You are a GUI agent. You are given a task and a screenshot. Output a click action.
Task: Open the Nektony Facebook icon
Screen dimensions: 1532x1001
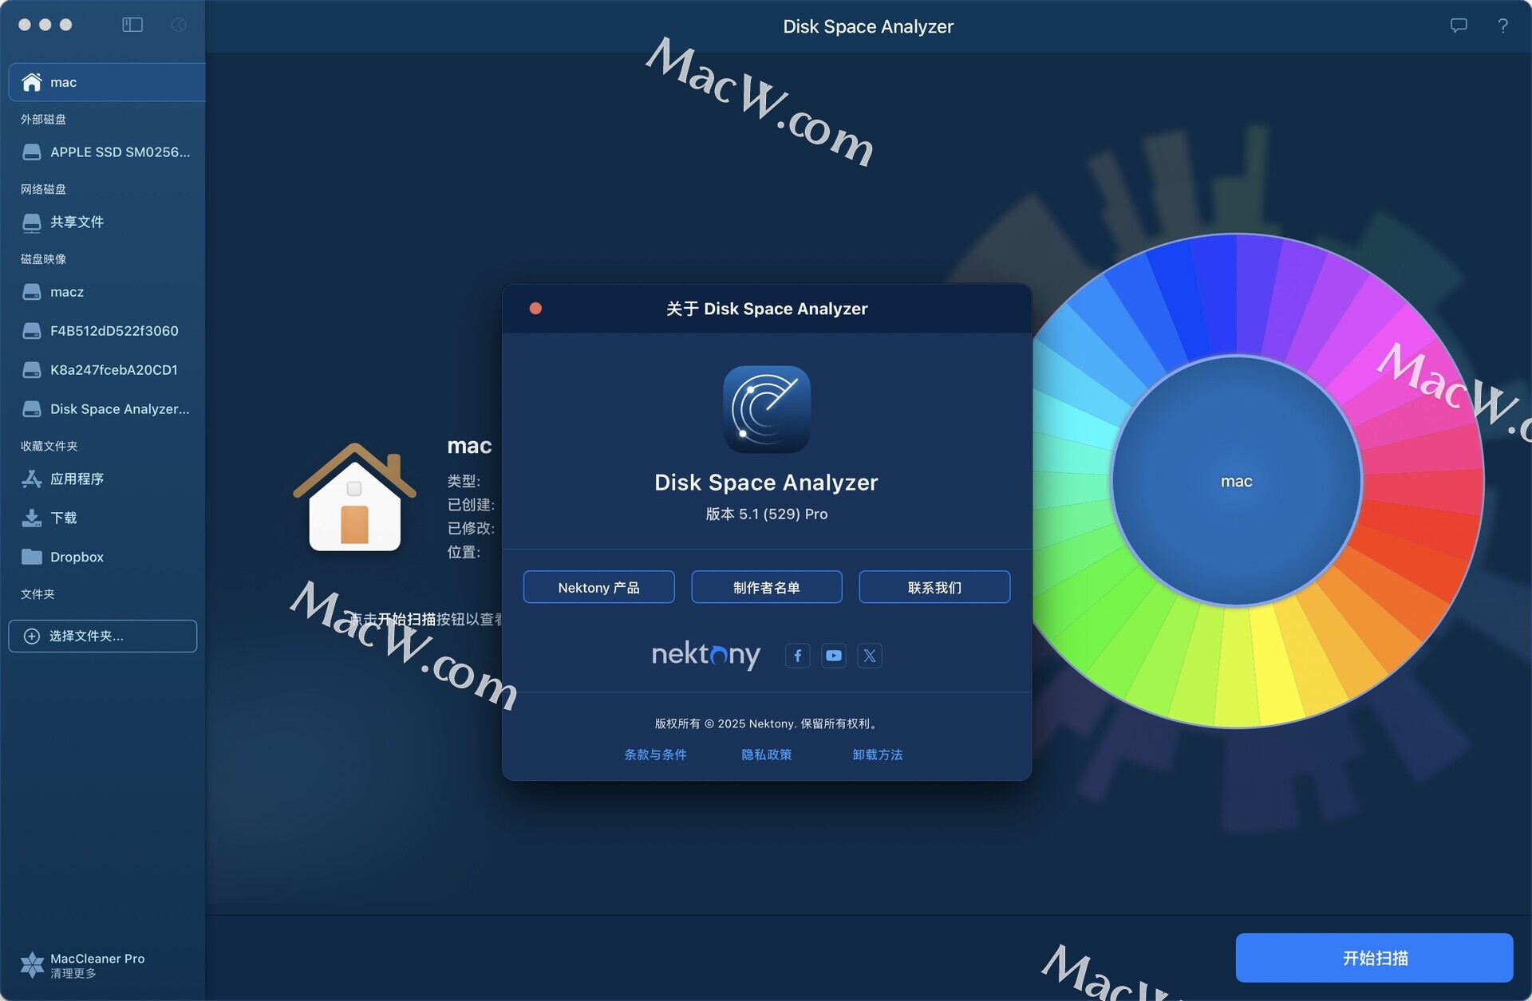click(798, 656)
